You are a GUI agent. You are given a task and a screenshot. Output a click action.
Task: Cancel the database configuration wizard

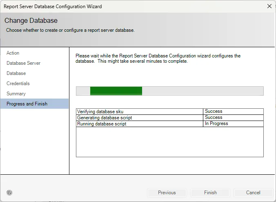(x=253, y=193)
